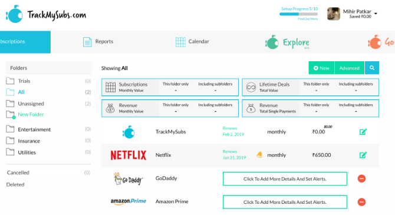Show Deleted subscriptions

pyautogui.click(x=15, y=185)
